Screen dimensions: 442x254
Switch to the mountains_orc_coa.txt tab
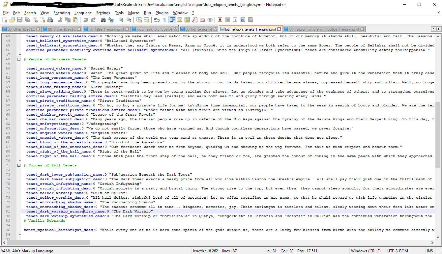click(x=154, y=29)
